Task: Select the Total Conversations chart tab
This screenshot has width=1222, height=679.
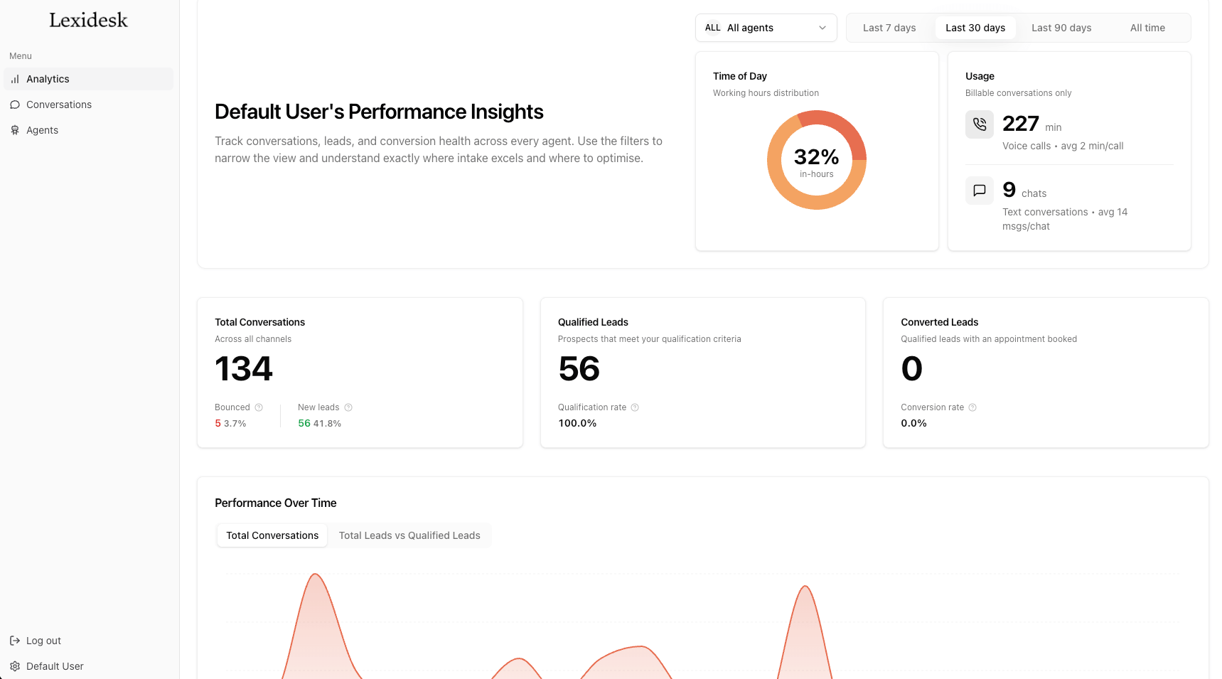Action: (272, 535)
